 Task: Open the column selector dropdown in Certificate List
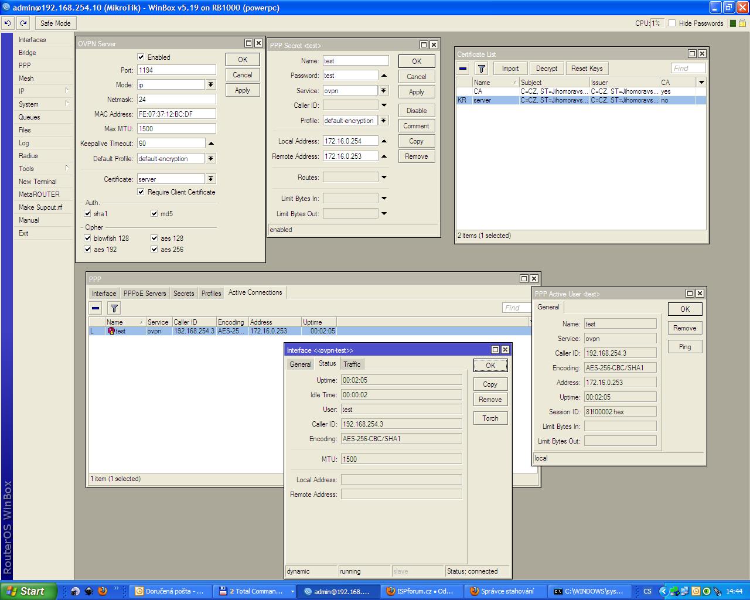(701, 82)
